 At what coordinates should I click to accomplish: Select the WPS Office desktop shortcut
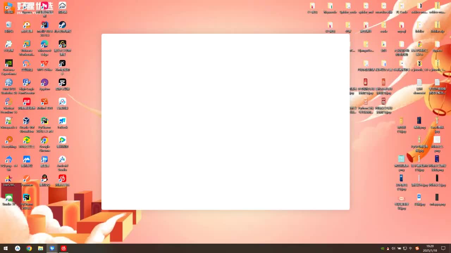44,65
